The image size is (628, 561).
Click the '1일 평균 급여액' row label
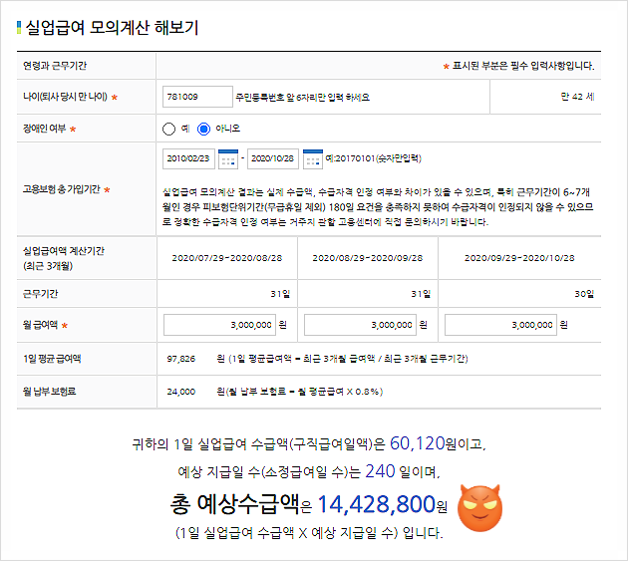pyautogui.click(x=52, y=359)
